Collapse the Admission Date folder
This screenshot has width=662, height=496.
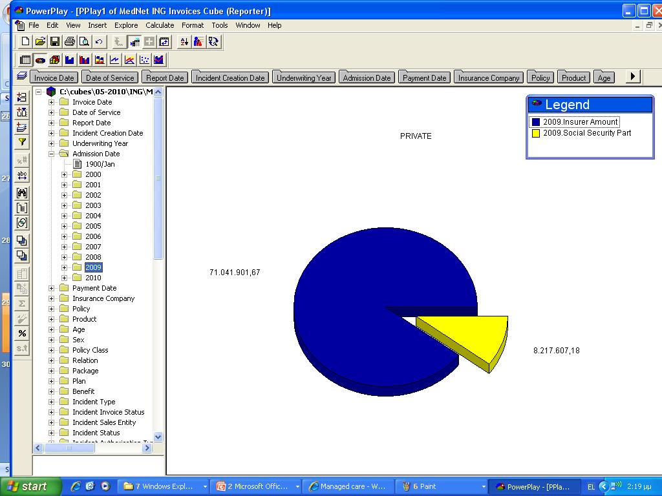pos(51,154)
